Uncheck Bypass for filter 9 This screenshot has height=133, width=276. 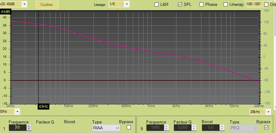(266, 127)
